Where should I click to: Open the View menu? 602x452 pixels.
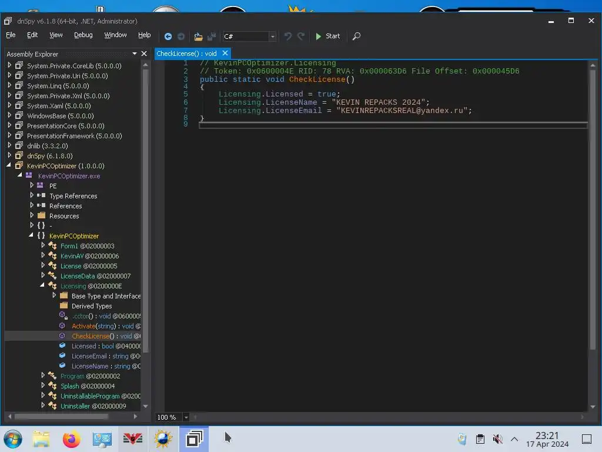[x=56, y=35]
